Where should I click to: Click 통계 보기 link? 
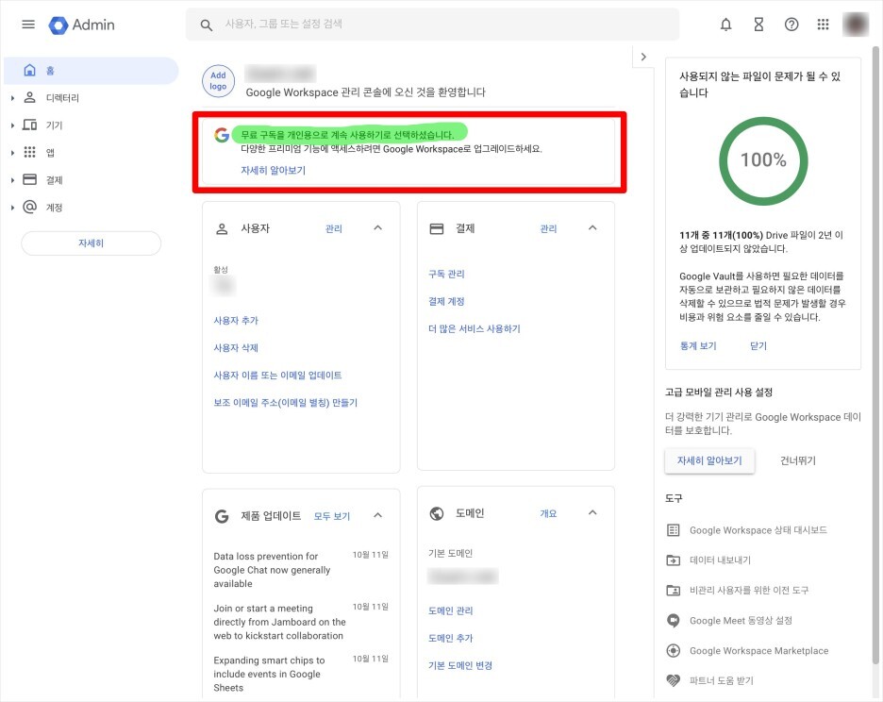click(698, 346)
